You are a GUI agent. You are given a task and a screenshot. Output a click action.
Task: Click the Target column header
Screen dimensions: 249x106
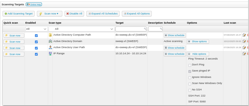119,23
